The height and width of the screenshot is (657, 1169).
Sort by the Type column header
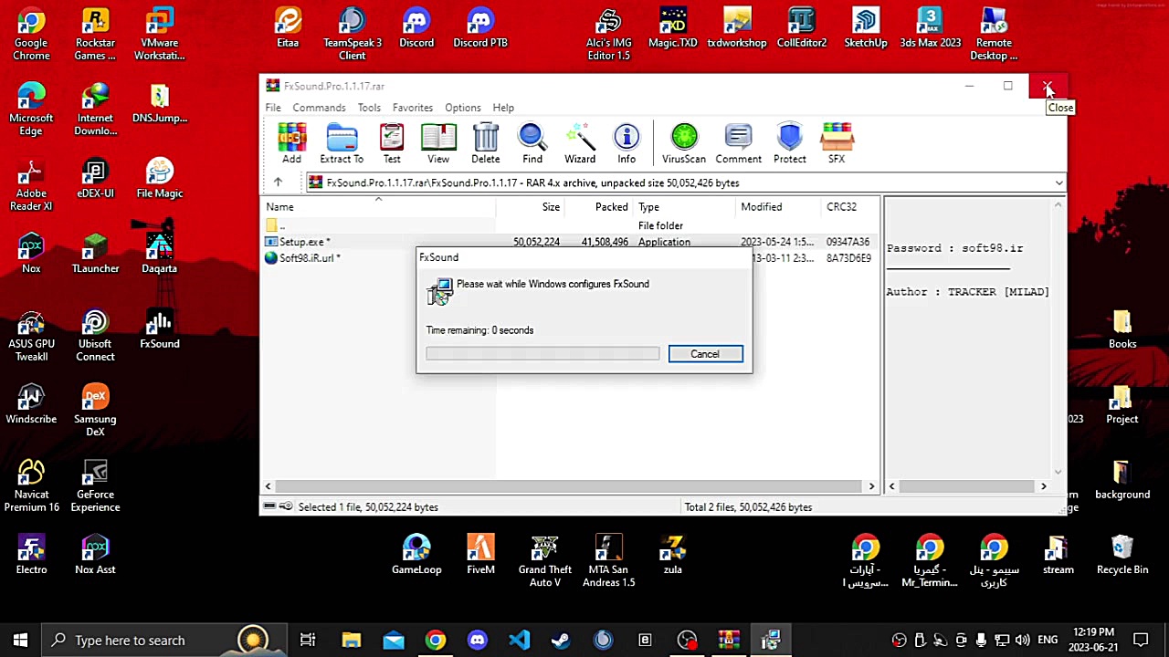point(684,207)
